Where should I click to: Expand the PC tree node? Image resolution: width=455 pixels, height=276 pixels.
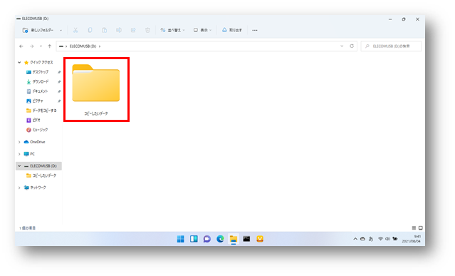19,154
